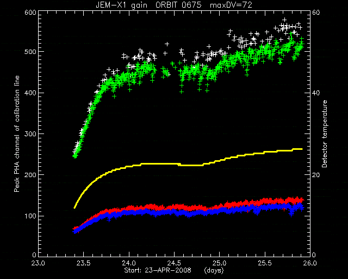The image size is (348, 279).
Task: Click the plot title JEM-X1 gain ORBIT 0675
Action: [148, 5]
